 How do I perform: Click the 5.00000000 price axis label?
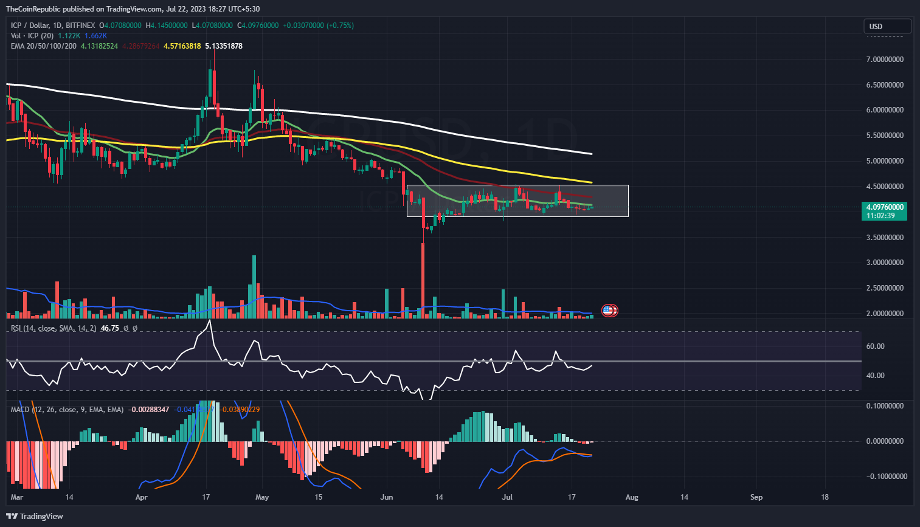[885, 161]
